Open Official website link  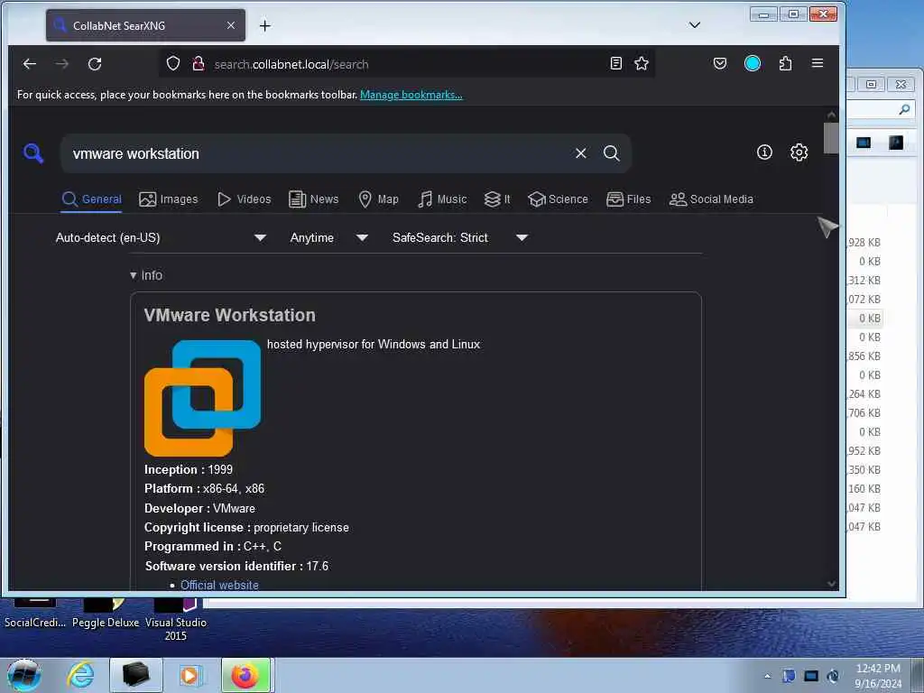click(x=219, y=585)
